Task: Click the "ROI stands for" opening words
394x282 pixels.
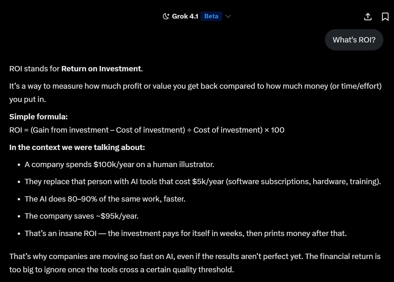Action: click(35, 69)
